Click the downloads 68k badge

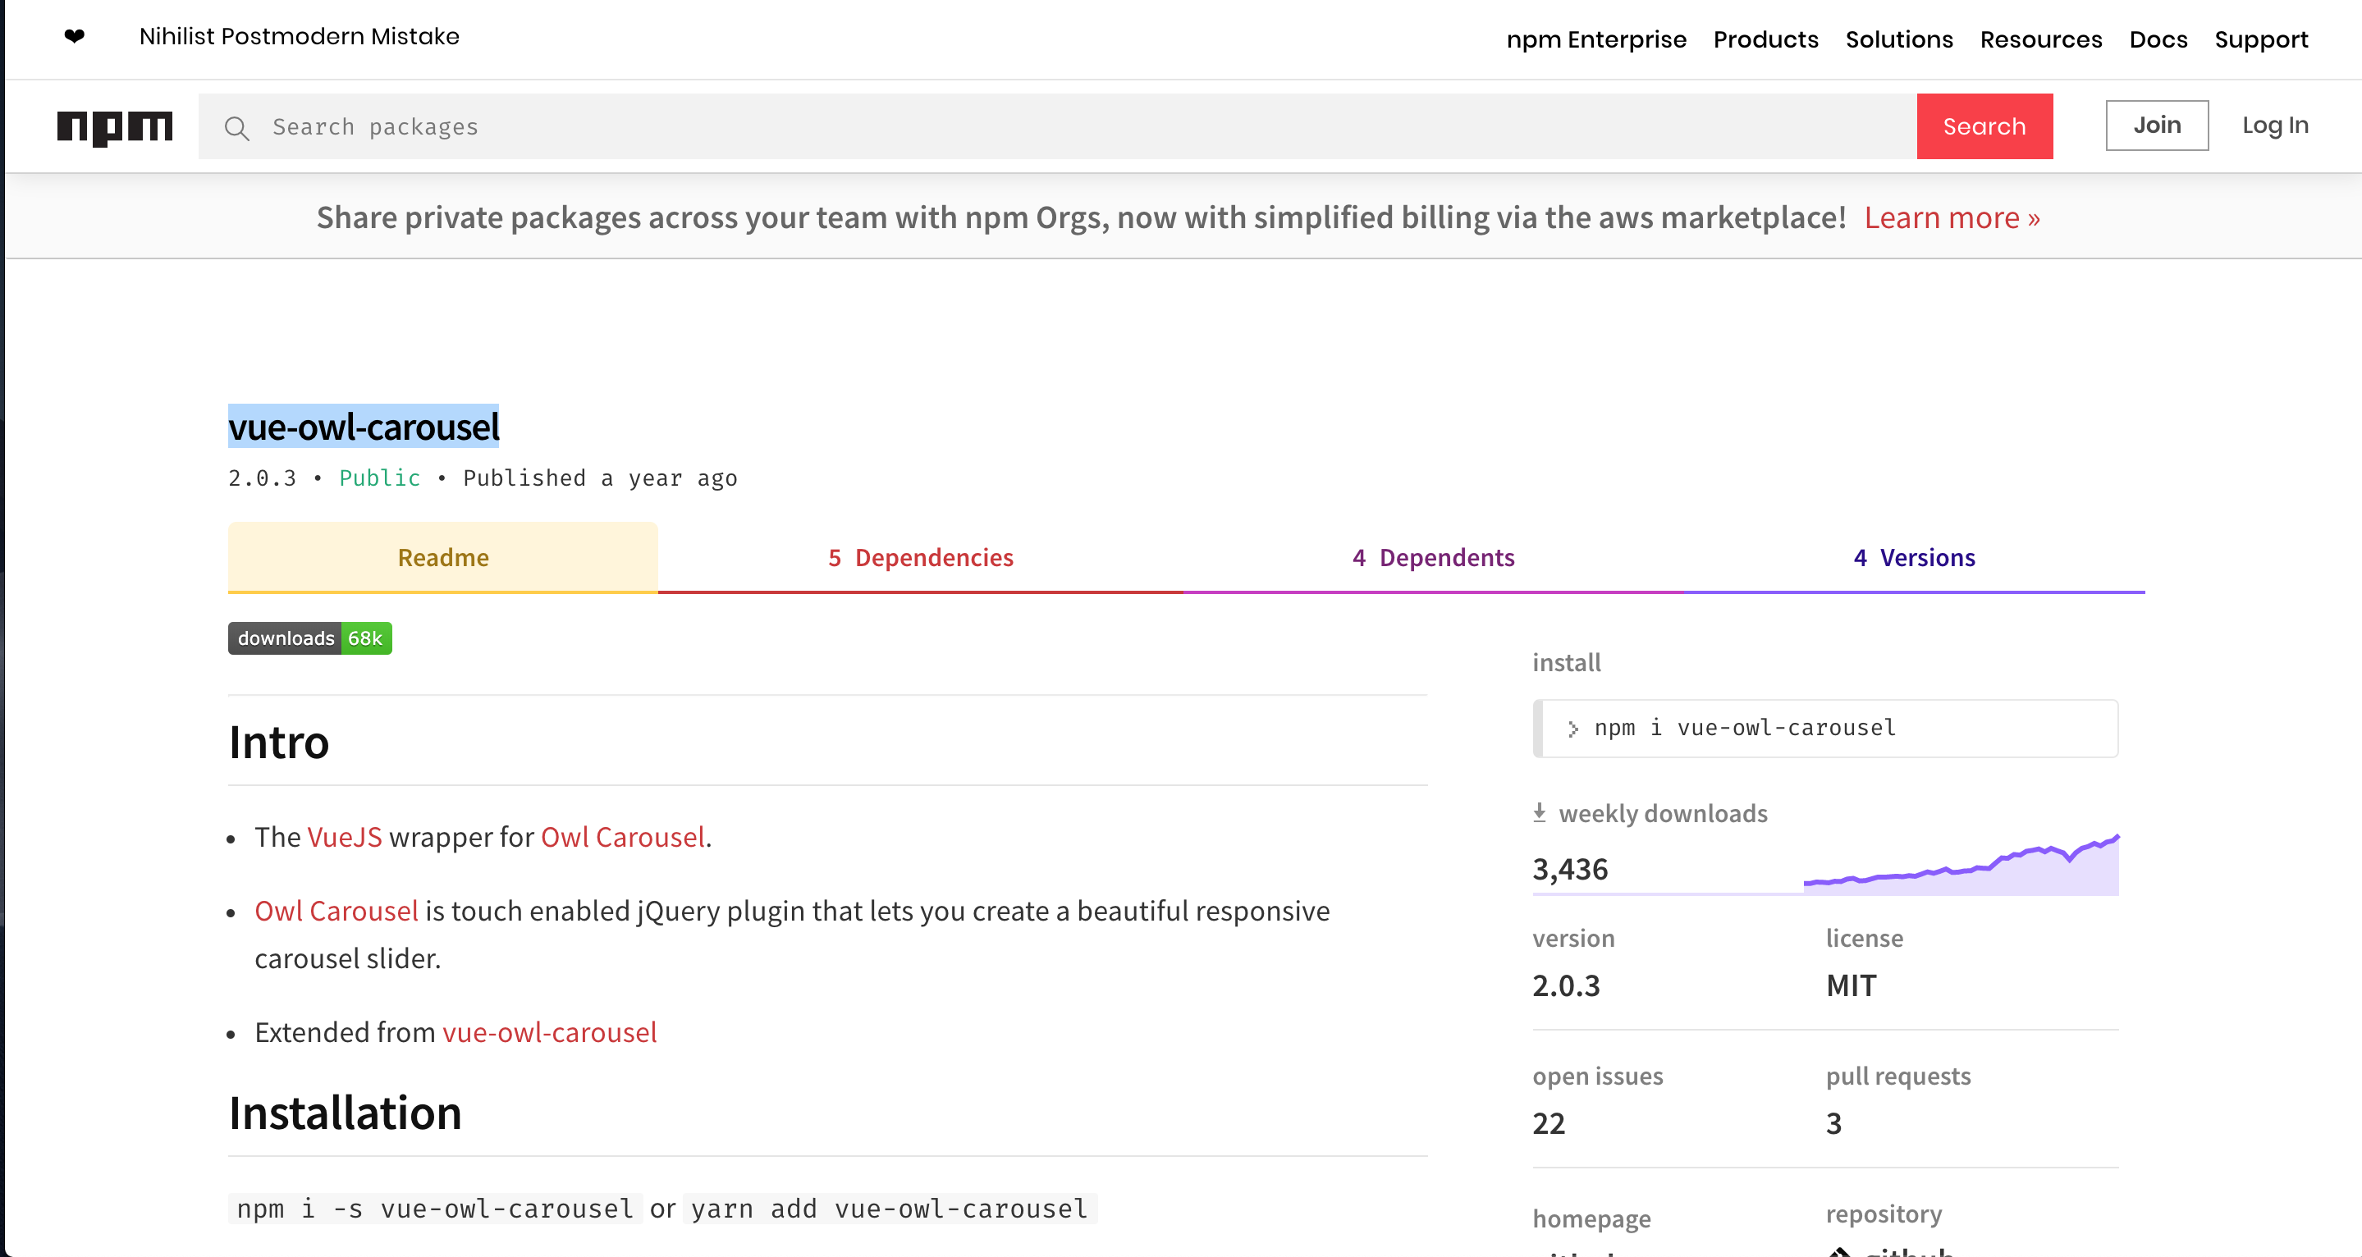(310, 638)
